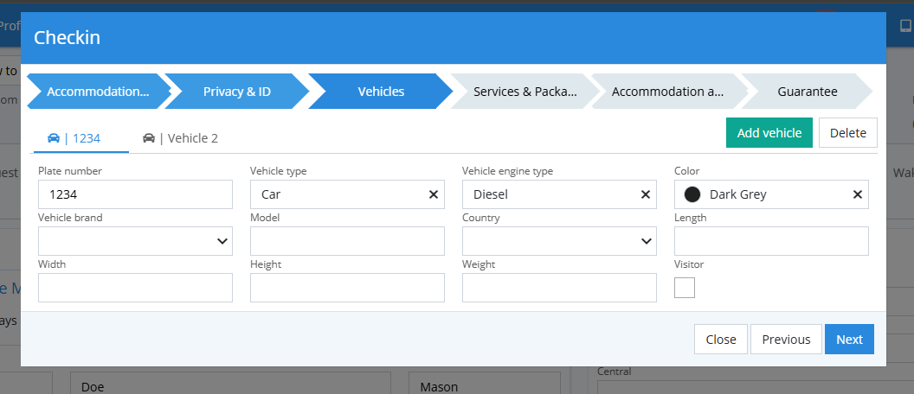
Task: Click the Length input field
Action: tap(771, 241)
